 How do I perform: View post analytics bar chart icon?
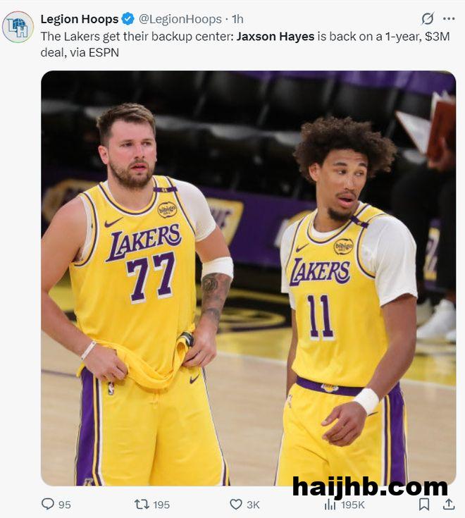point(330,504)
